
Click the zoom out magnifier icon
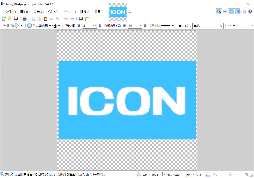point(215,174)
